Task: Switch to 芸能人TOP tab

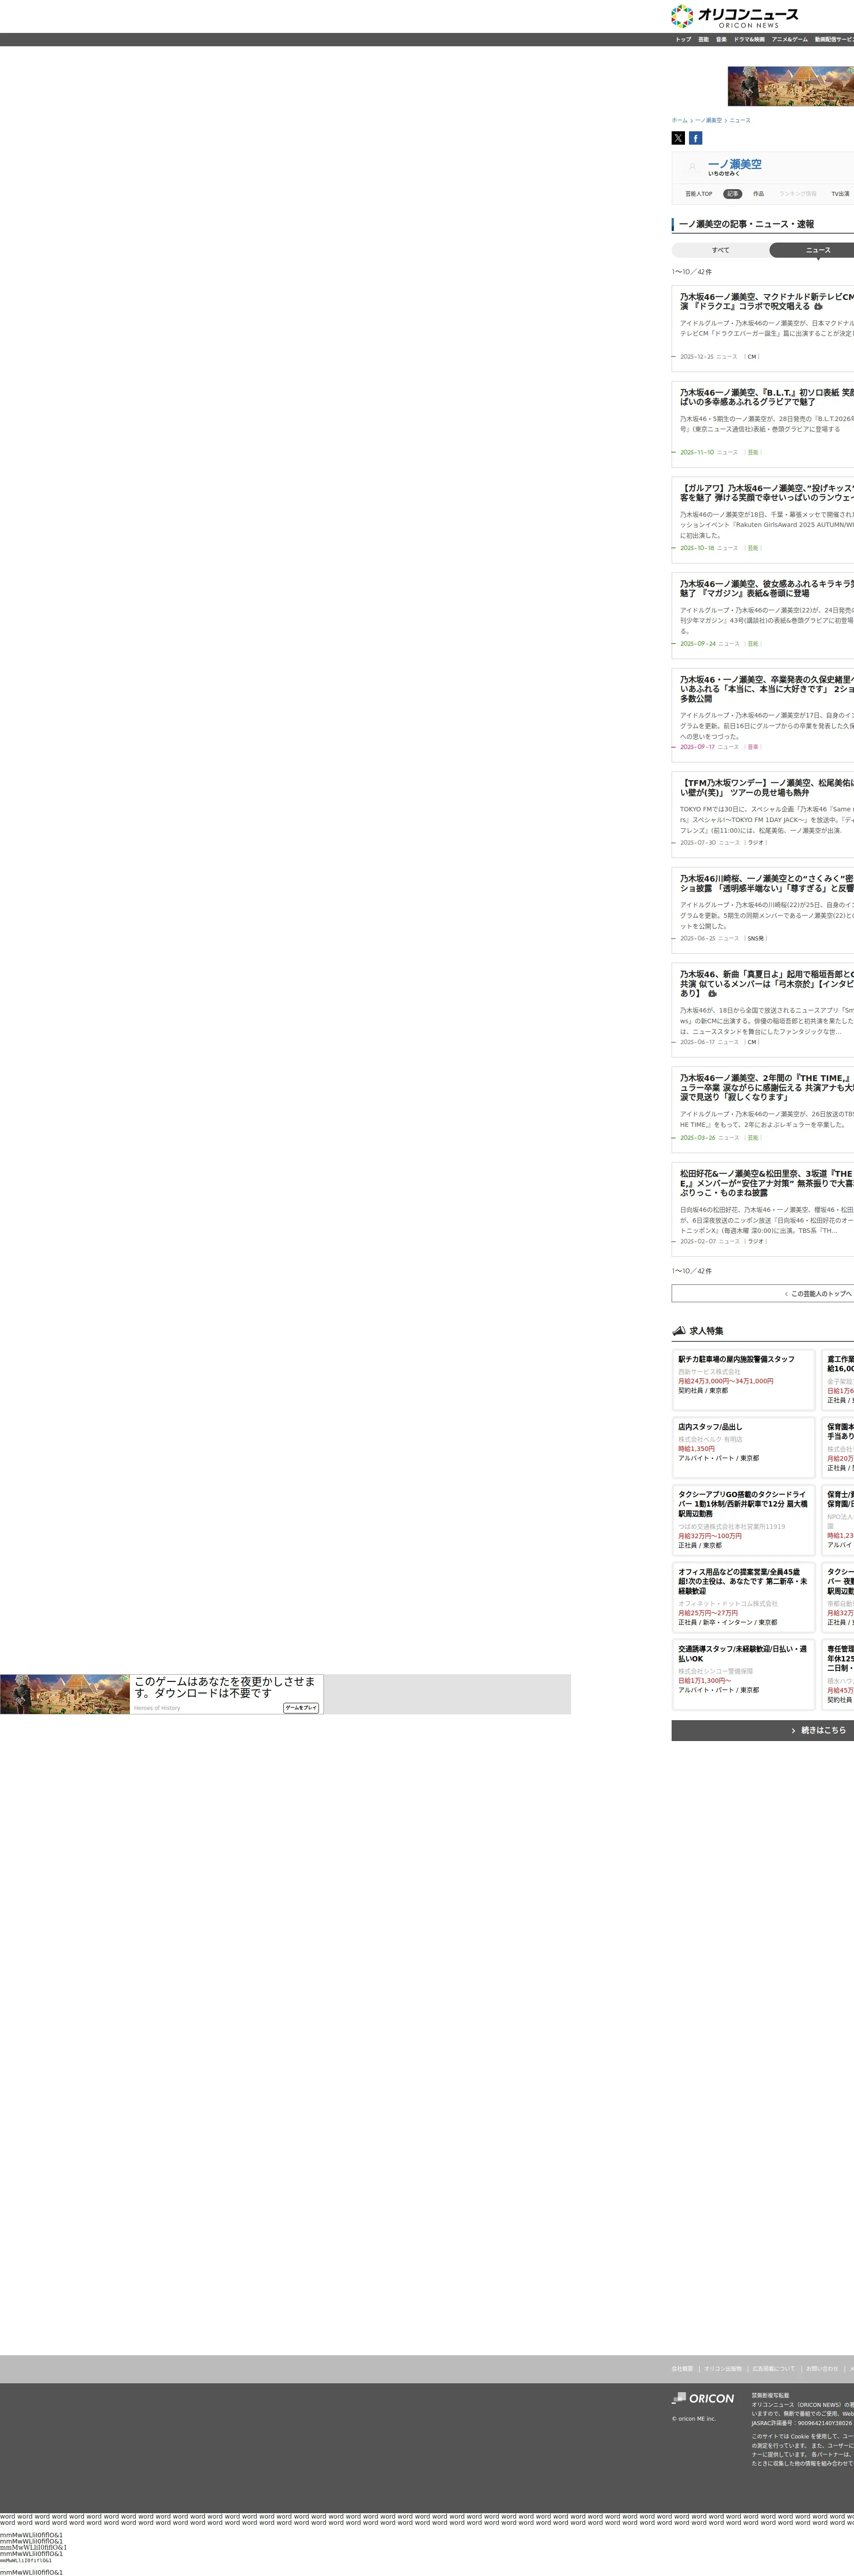Action: pos(698,194)
